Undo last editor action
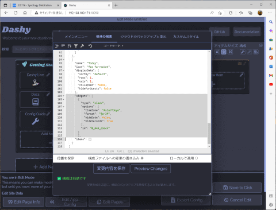The image size is (276, 210). coord(90,46)
